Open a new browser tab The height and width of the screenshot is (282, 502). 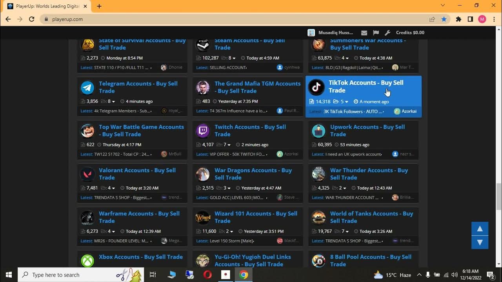pyautogui.click(x=99, y=6)
